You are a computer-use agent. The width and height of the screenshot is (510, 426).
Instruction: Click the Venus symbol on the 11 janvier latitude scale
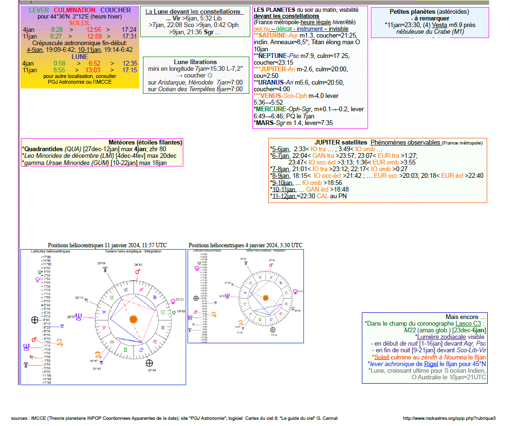(x=38, y=280)
